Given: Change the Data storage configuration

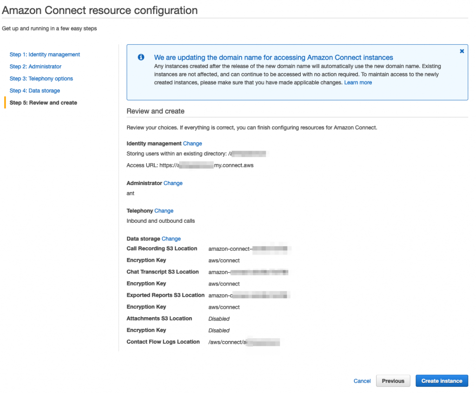Looking at the screenshot, I should pos(171,239).
